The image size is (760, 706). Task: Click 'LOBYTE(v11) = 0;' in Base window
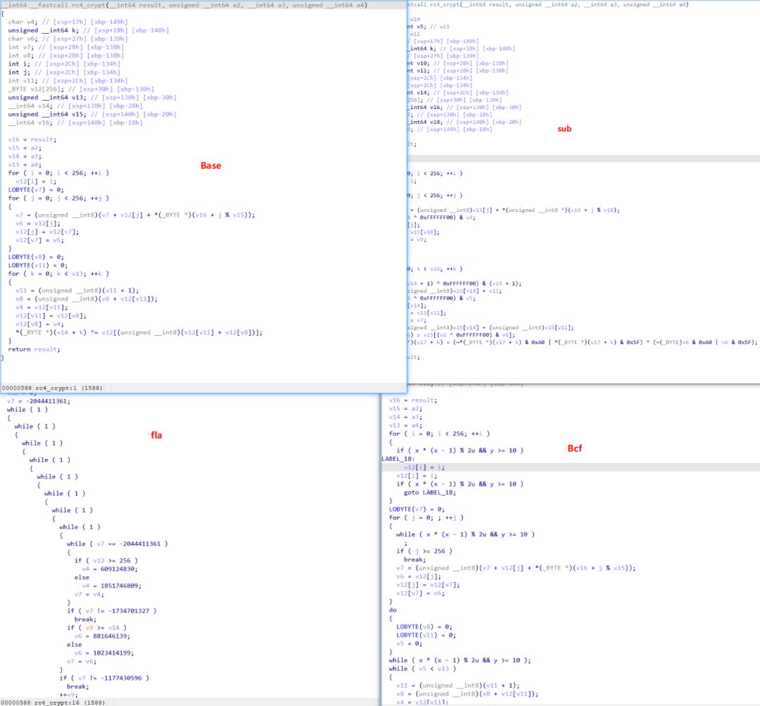tap(38, 265)
